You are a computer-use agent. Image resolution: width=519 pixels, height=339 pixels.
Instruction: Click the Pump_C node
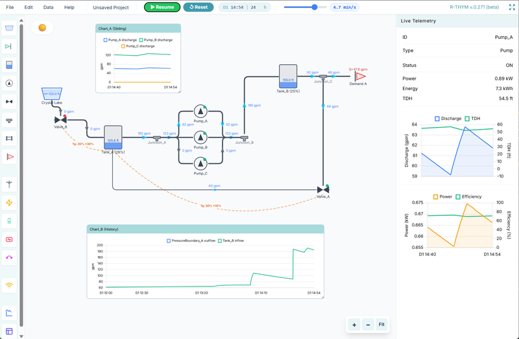pos(200,164)
